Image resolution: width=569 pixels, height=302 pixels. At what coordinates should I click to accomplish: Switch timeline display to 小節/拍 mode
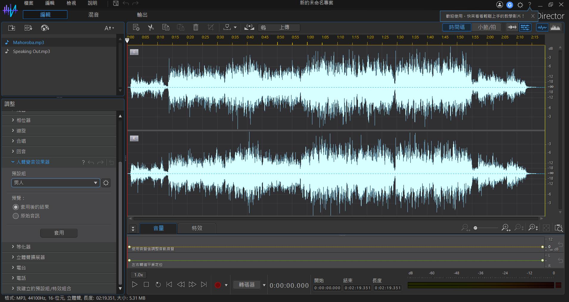point(486,27)
